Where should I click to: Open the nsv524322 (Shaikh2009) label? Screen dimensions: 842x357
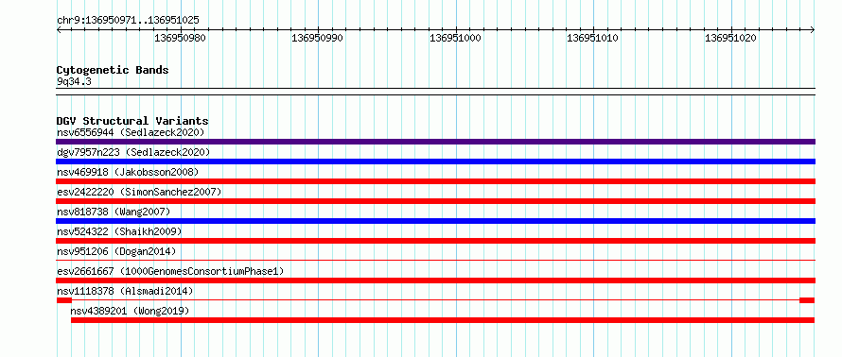119,231
